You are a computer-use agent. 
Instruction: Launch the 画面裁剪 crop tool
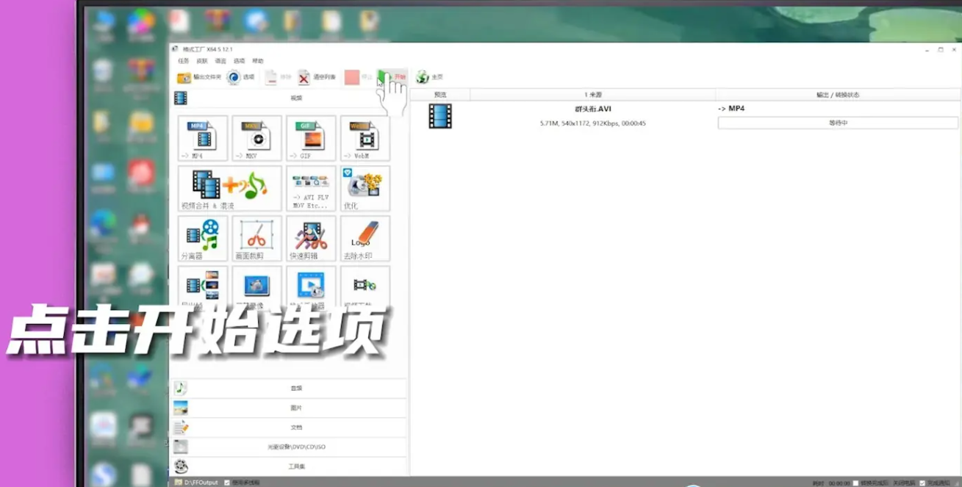(256, 239)
